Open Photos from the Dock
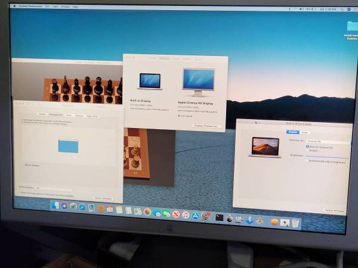 pos(147,212)
